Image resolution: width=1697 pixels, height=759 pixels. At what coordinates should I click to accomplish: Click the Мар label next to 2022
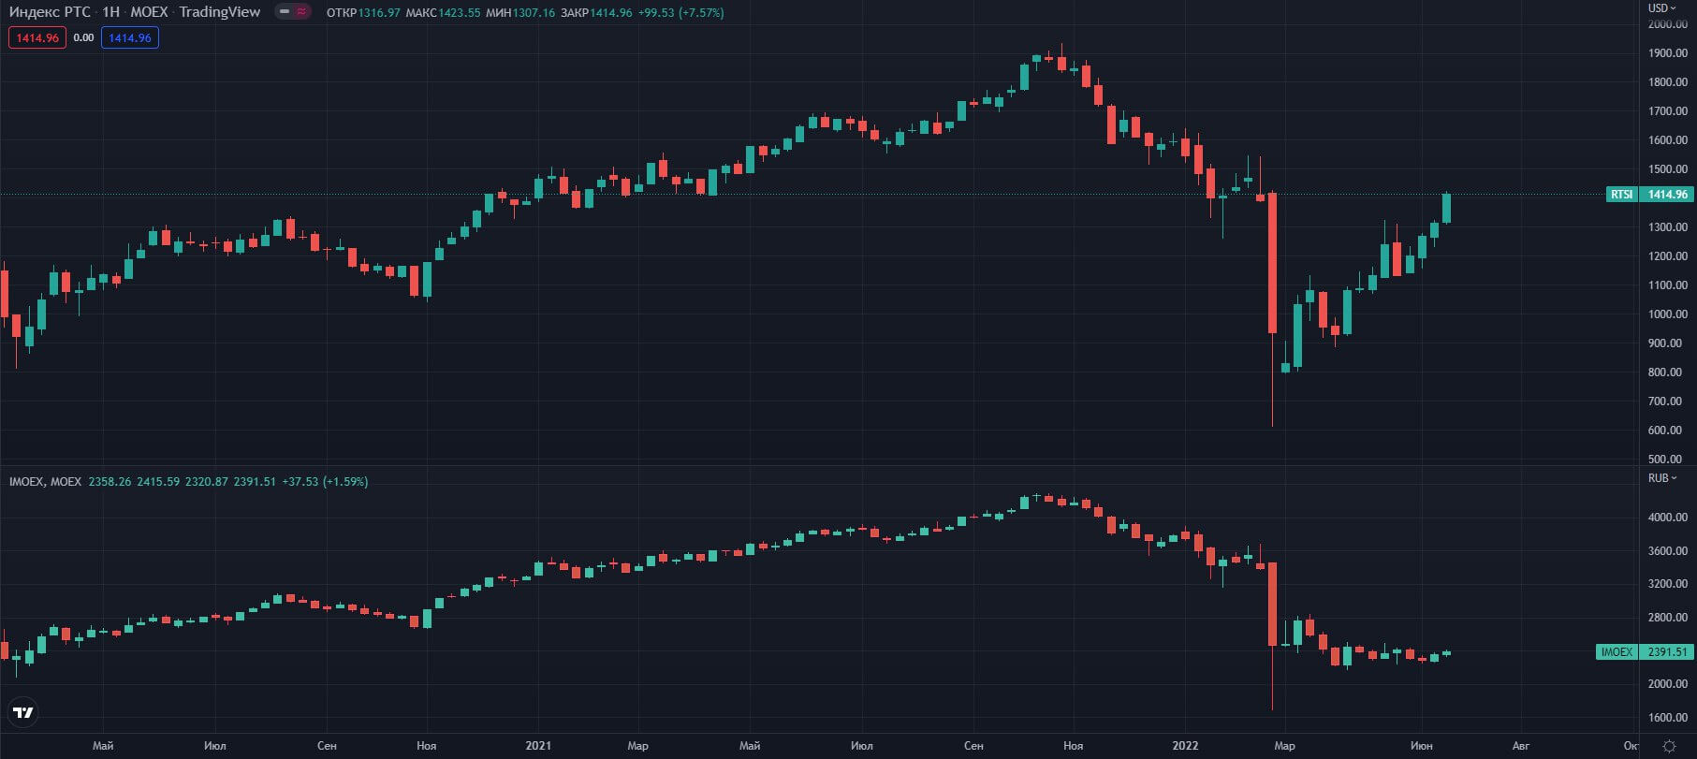pyautogui.click(x=1285, y=746)
